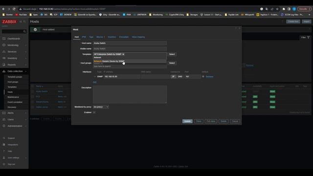This screenshot has height=176, width=313.
Task: Click the Support sidebar icon
Action: coord(4,138)
